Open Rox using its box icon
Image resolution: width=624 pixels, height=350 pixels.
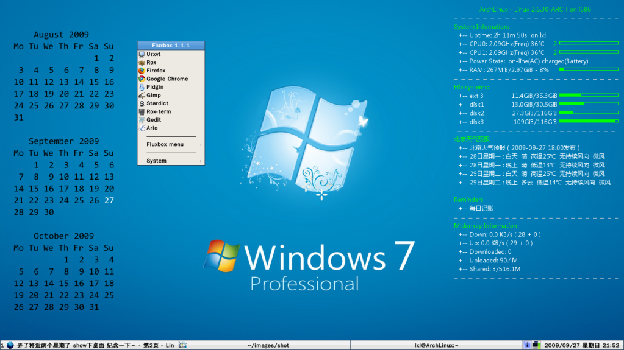click(x=142, y=62)
